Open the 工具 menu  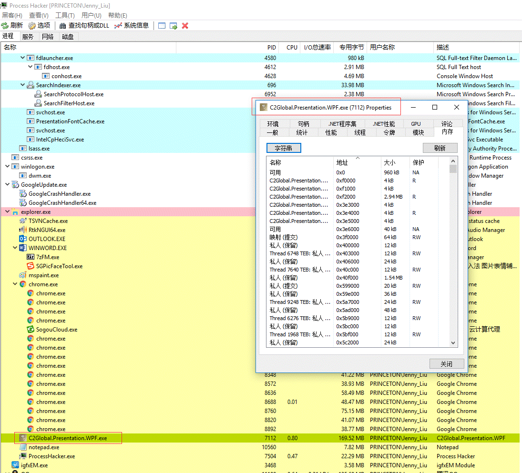click(x=64, y=15)
